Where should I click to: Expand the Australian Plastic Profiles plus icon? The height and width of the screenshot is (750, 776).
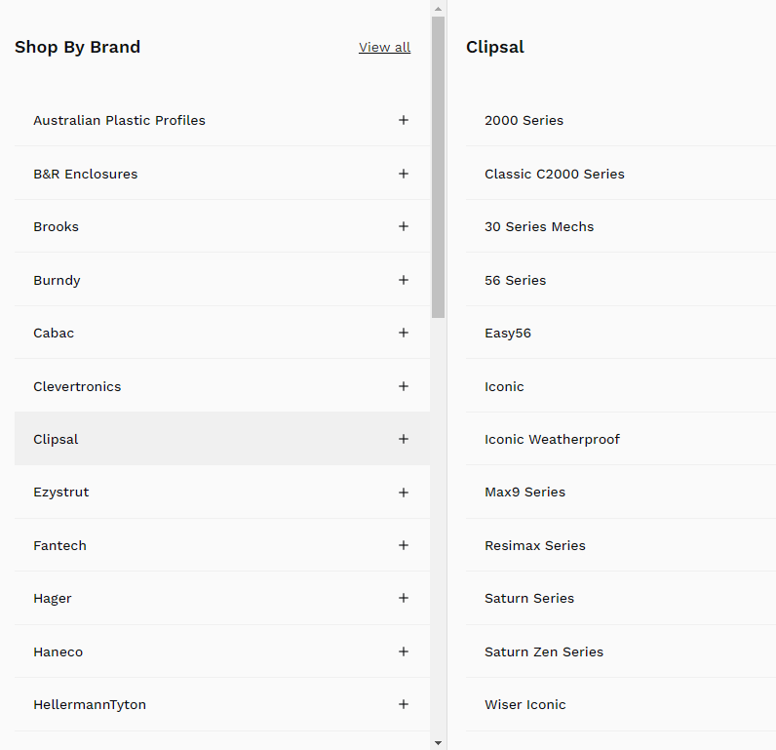tap(404, 120)
